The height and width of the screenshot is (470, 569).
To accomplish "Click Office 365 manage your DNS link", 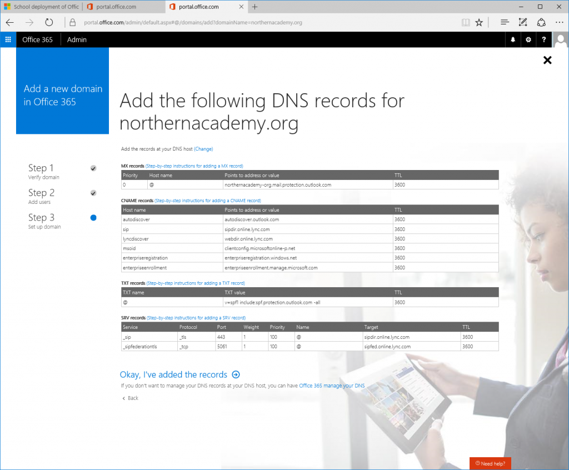I will tap(332, 386).
